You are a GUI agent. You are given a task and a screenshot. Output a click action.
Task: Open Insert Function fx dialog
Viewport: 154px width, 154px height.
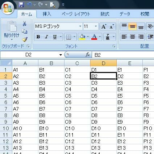[87, 55]
